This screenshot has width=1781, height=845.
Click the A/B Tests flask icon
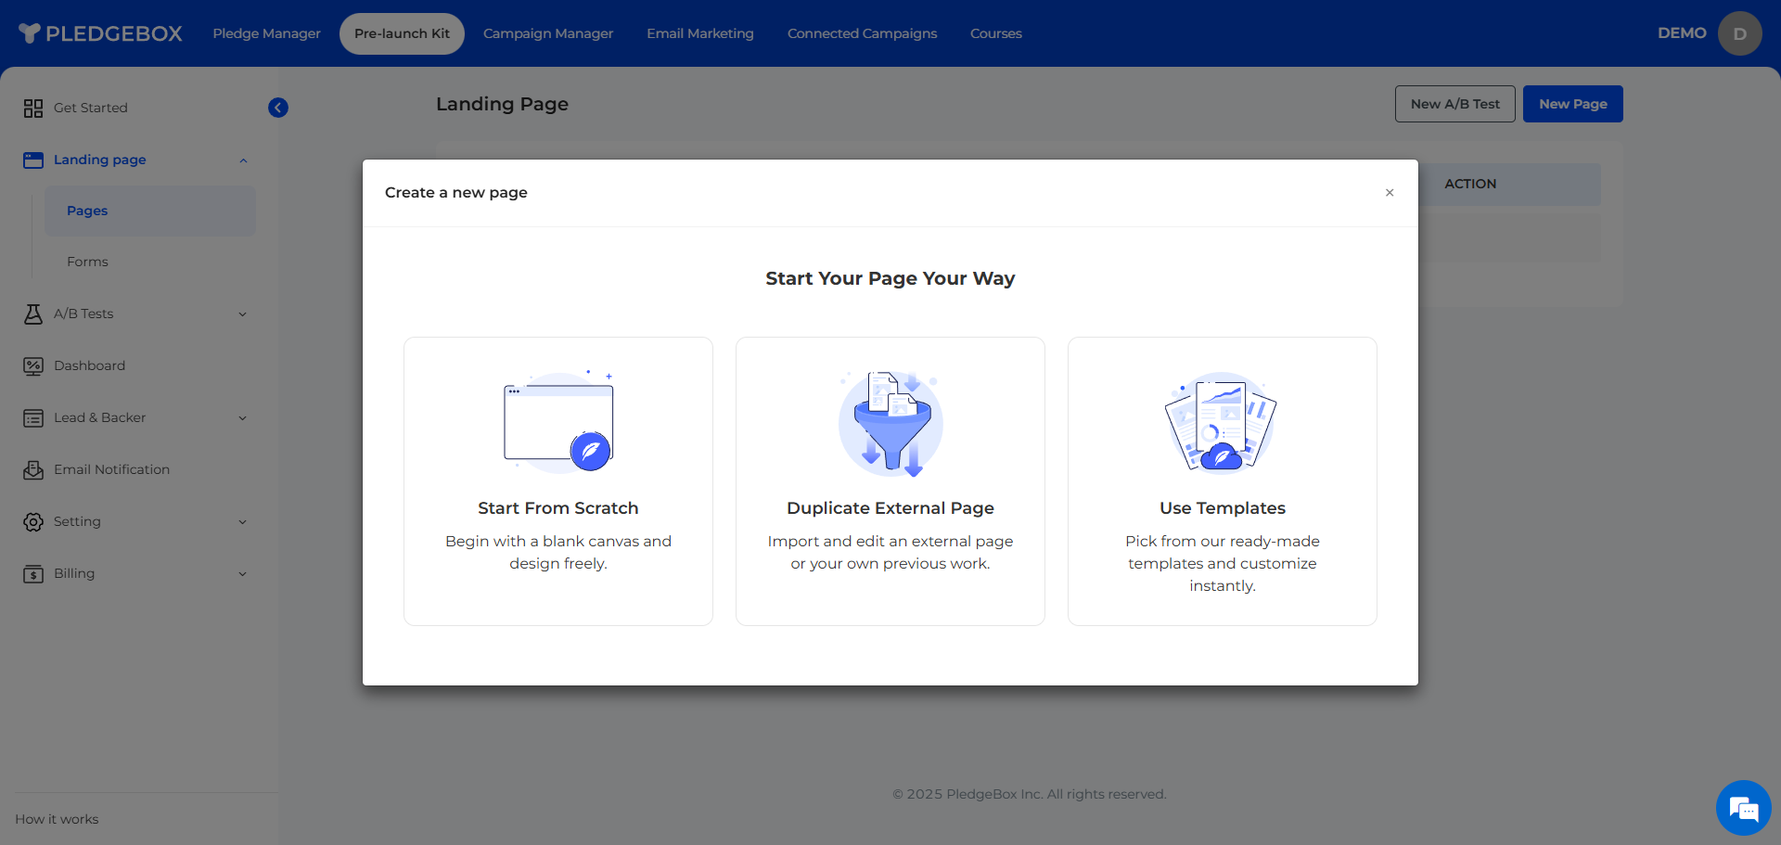tap(33, 314)
